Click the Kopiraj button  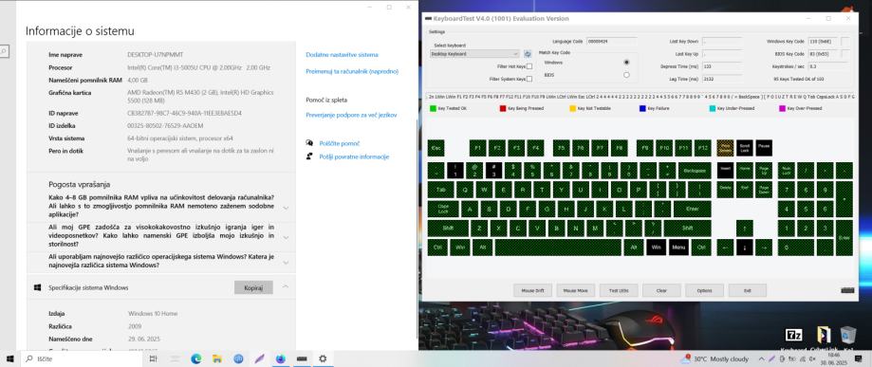[253, 287]
